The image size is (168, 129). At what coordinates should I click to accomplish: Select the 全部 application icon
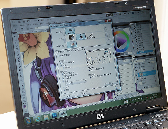pos(72,44)
